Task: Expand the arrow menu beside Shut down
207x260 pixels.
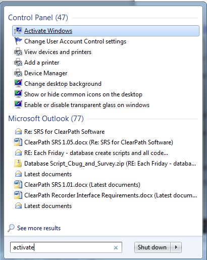Action: [176, 247]
